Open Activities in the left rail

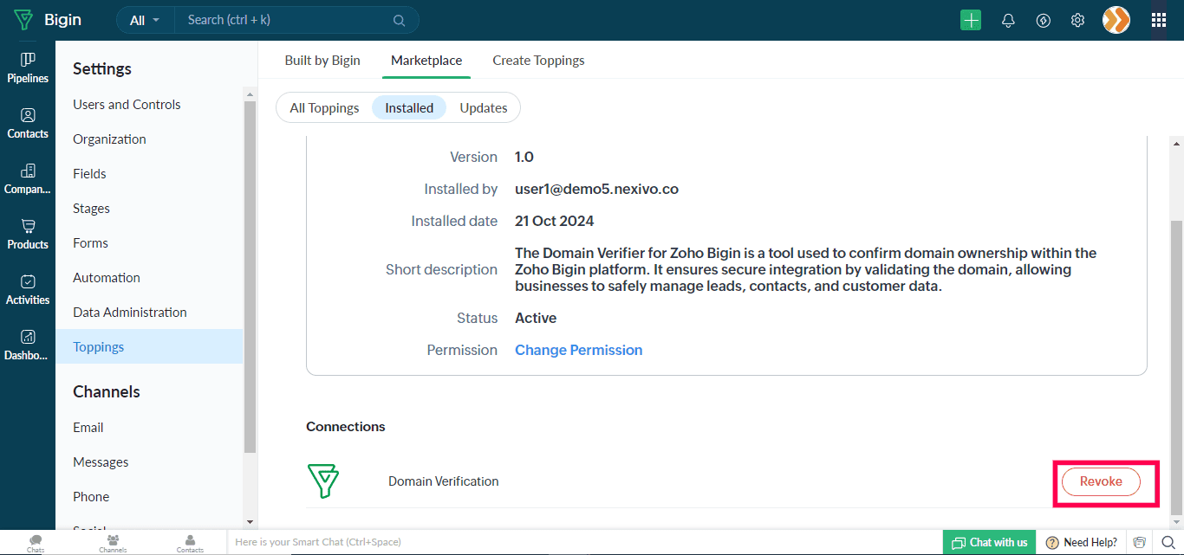pos(28,290)
